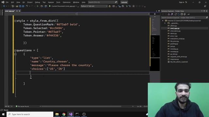209x117 pixels.
Task: Open File Explorer from the taskbar
Action: click(x=57, y=114)
